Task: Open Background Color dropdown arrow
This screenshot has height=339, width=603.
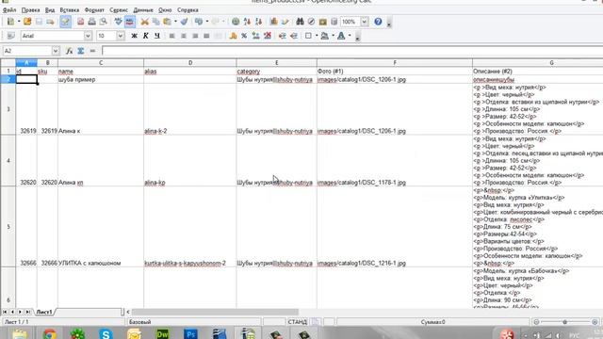Action: click(333, 36)
